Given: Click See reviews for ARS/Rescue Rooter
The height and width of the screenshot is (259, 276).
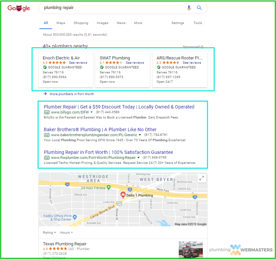Looking at the screenshot, I should (x=192, y=63).
